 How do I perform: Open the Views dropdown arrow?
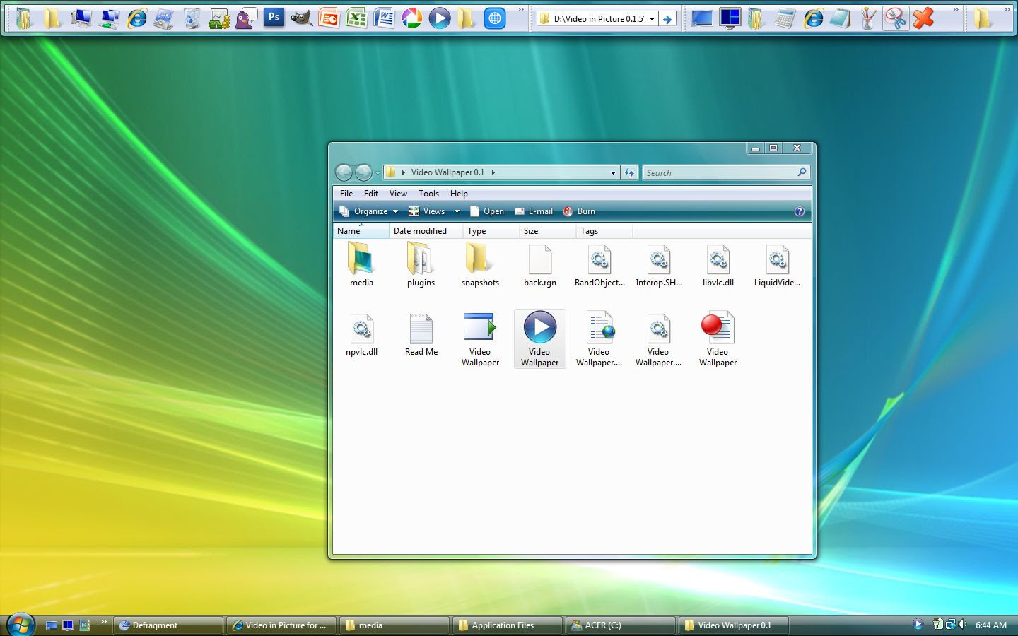coord(457,211)
